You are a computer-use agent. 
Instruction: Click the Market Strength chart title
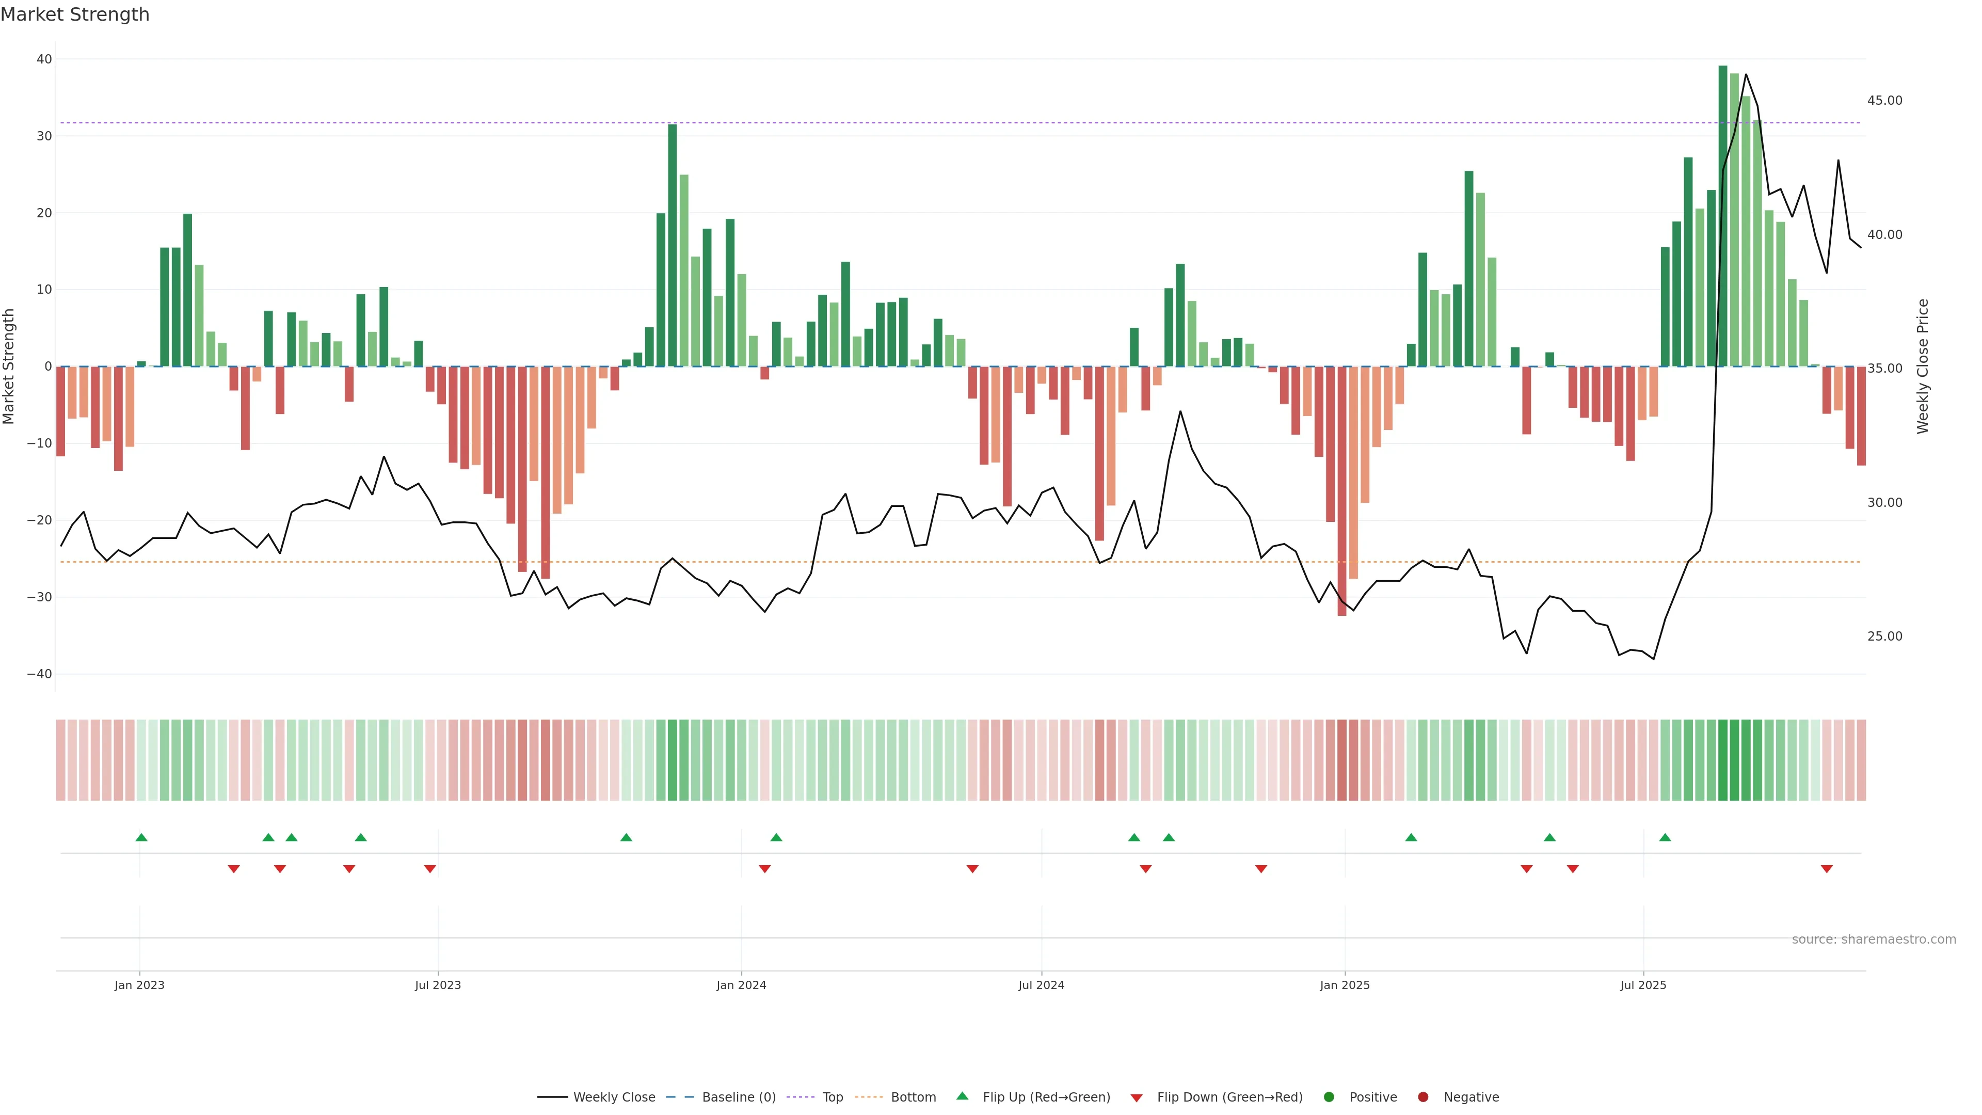pyautogui.click(x=75, y=14)
